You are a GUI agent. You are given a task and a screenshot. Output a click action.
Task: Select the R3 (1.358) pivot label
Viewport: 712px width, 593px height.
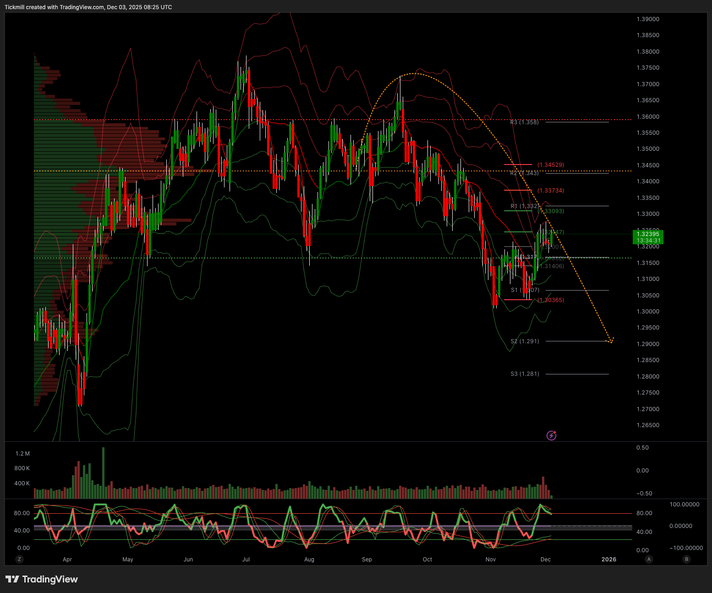pyautogui.click(x=525, y=122)
